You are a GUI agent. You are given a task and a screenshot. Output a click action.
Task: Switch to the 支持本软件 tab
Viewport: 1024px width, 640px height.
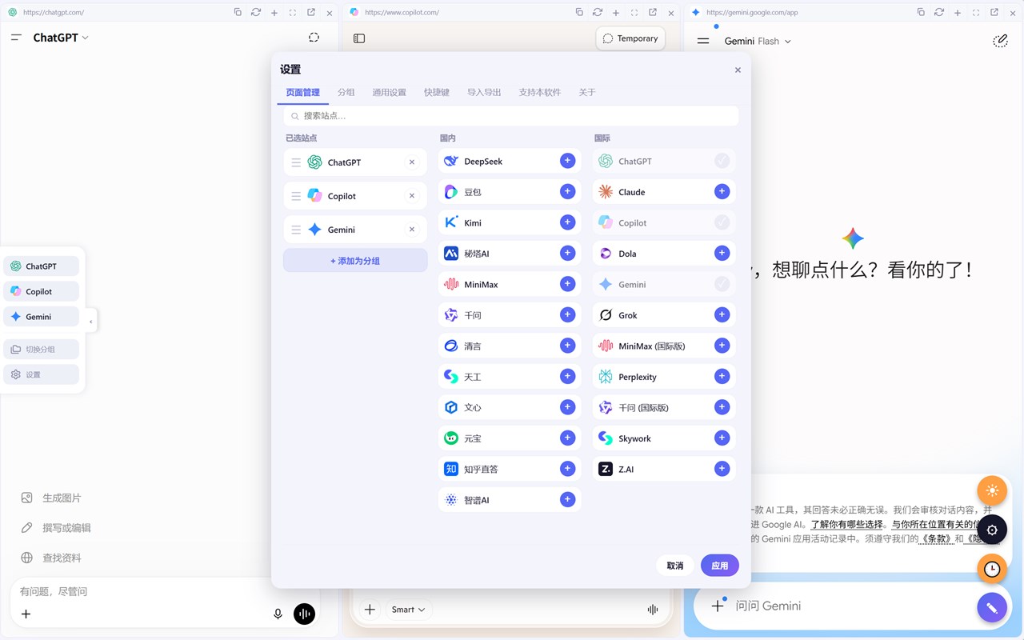(540, 93)
